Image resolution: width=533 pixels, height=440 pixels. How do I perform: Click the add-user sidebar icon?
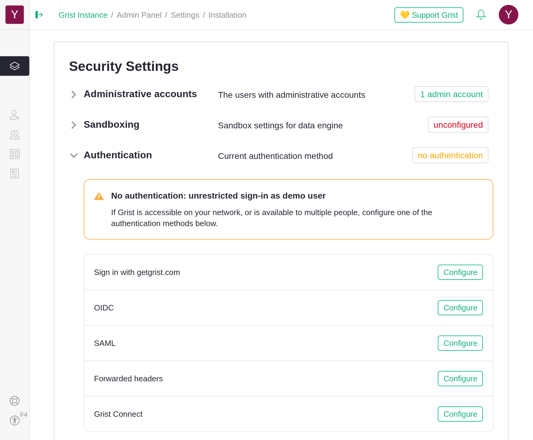click(14, 116)
